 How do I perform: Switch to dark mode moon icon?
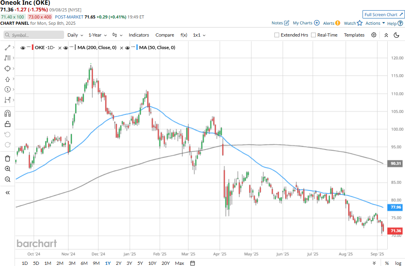pos(396,35)
